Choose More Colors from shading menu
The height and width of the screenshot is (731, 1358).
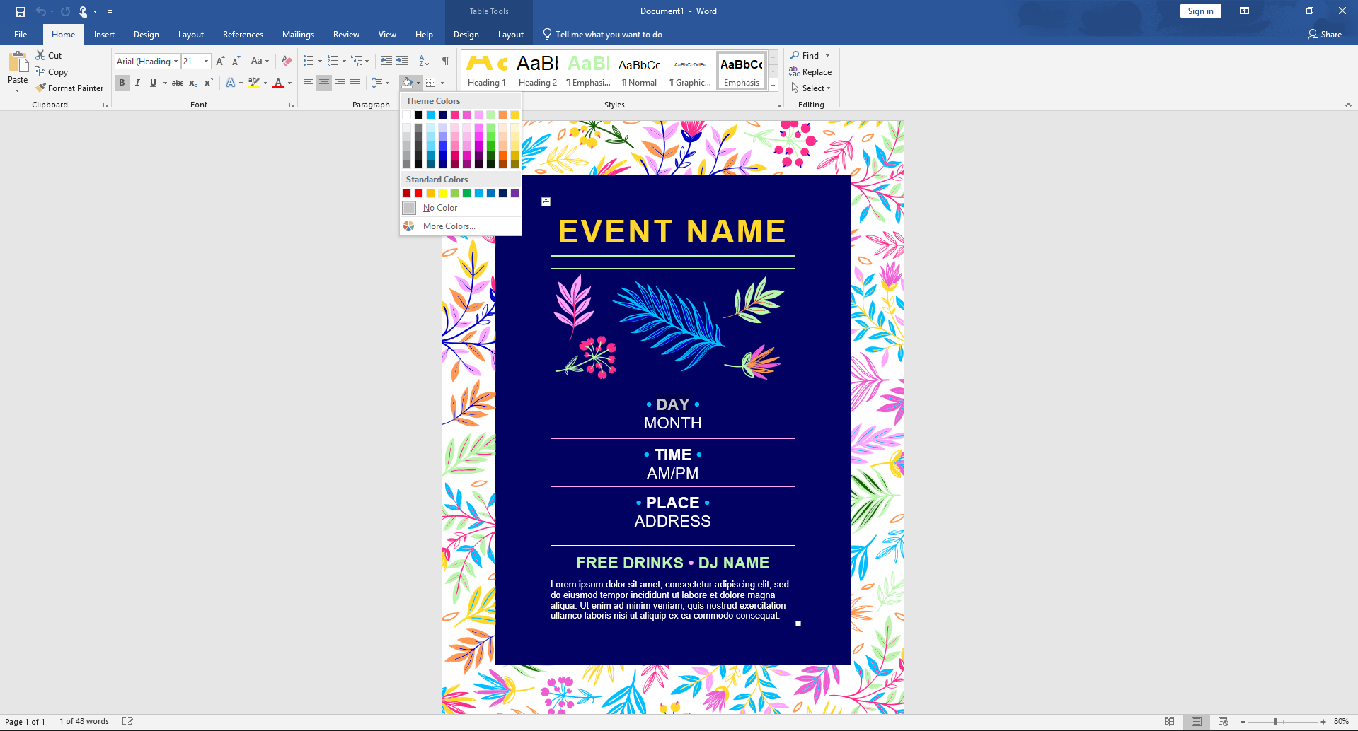point(449,226)
